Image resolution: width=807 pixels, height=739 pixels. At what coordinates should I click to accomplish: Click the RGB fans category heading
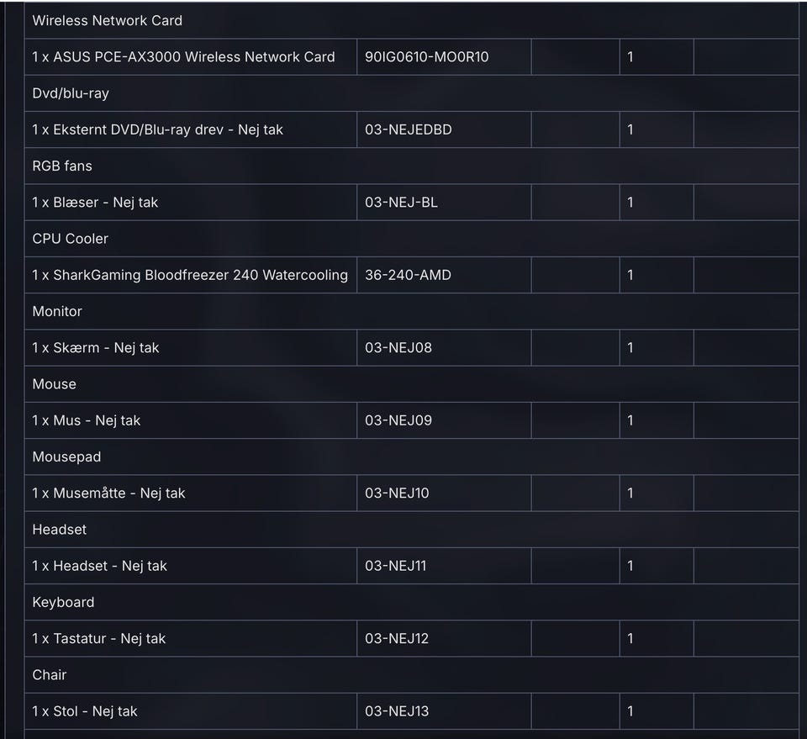click(x=62, y=166)
